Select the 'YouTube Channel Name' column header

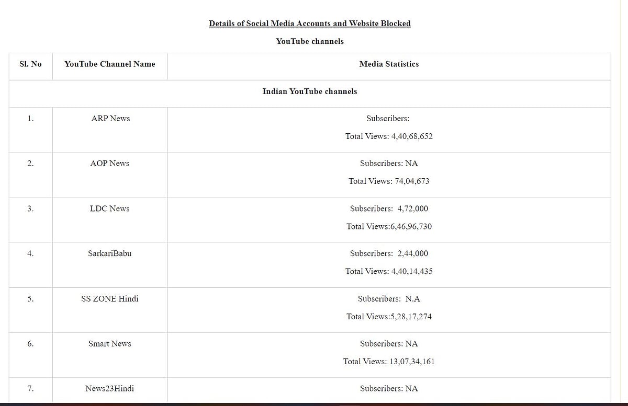coord(109,64)
